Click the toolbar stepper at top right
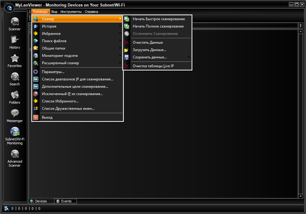This screenshot has width=306, height=214. (x=300, y=25)
